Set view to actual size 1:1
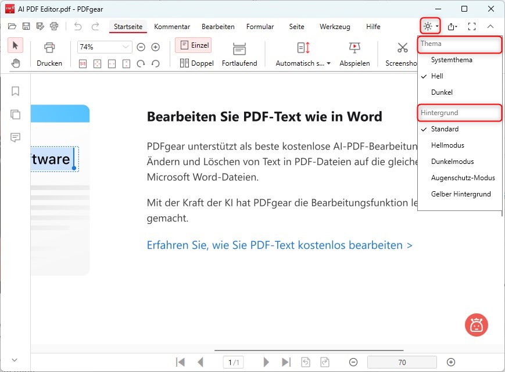This screenshot has height=372, width=505. 83,64
